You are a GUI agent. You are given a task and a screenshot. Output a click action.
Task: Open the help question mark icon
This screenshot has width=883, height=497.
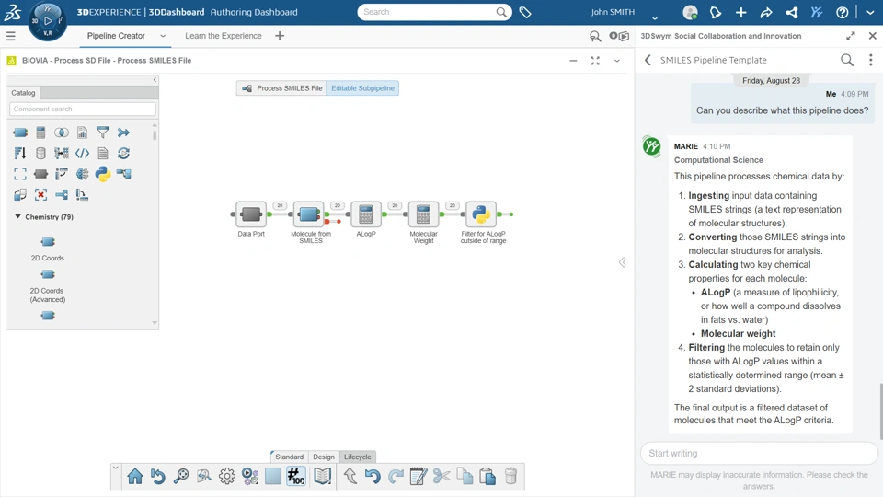tap(842, 12)
